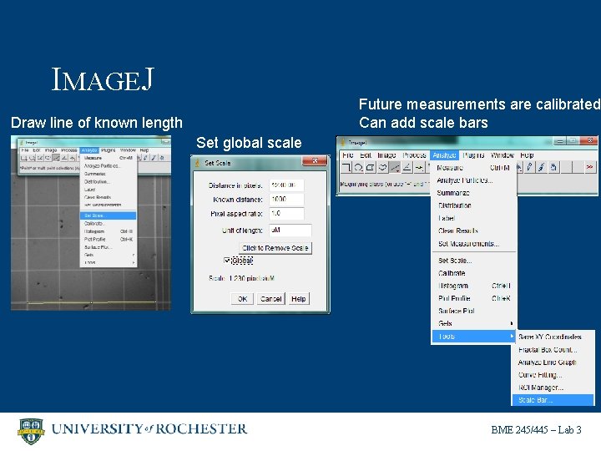Screen dimensions: 601x451
Task: Open Process menu in large ImageJ window
Action: 414,155
